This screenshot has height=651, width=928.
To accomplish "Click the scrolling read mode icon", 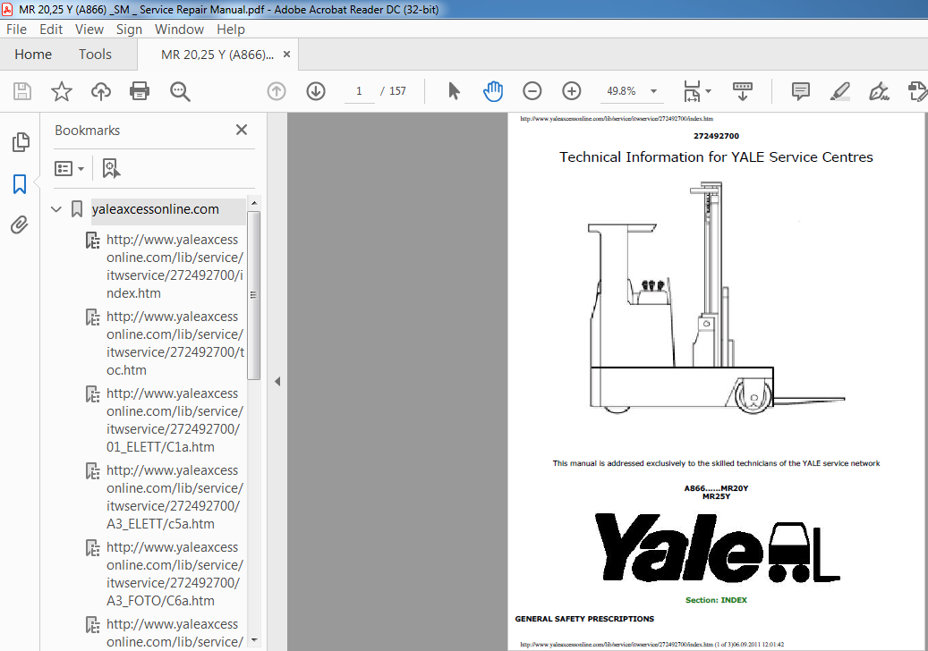I will pyautogui.click(x=742, y=91).
